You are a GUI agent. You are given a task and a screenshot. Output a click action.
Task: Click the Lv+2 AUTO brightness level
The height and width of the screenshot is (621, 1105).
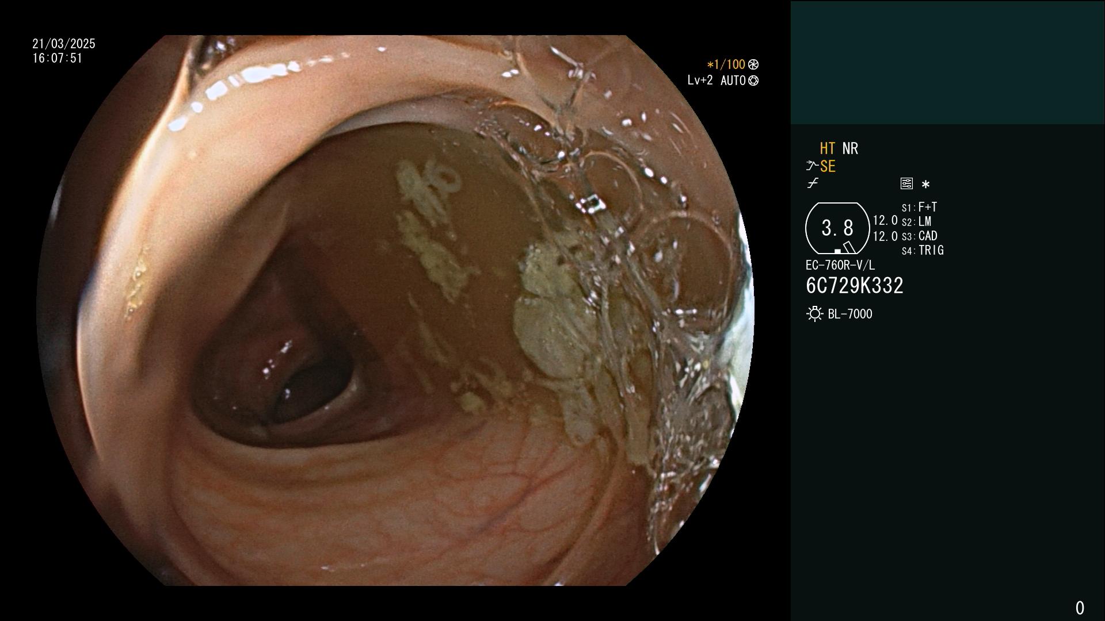coord(717,80)
